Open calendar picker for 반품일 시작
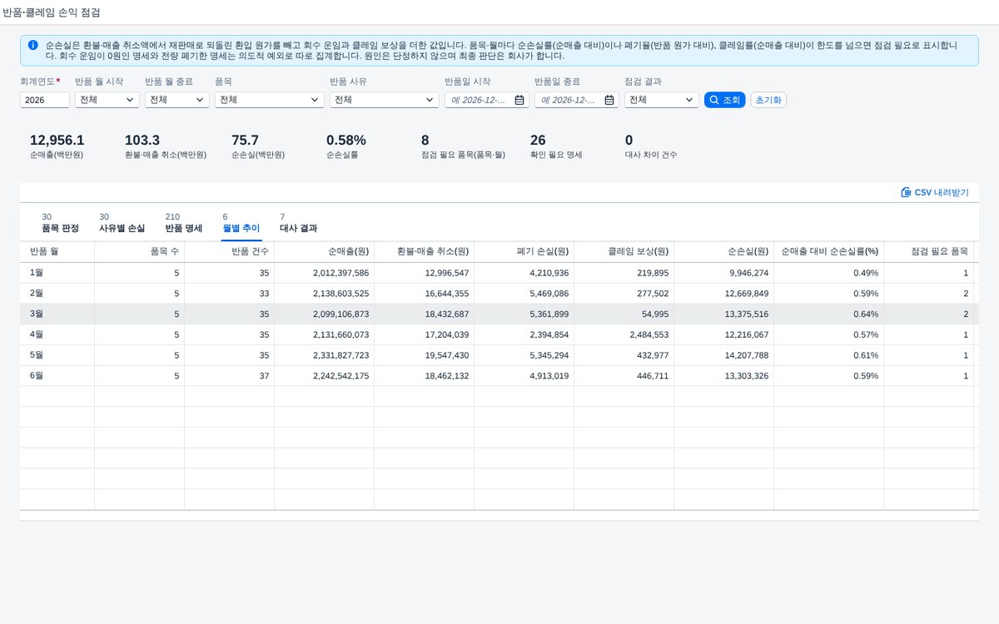The height and width of the screenshot is (624, 999). coord(519,100)
